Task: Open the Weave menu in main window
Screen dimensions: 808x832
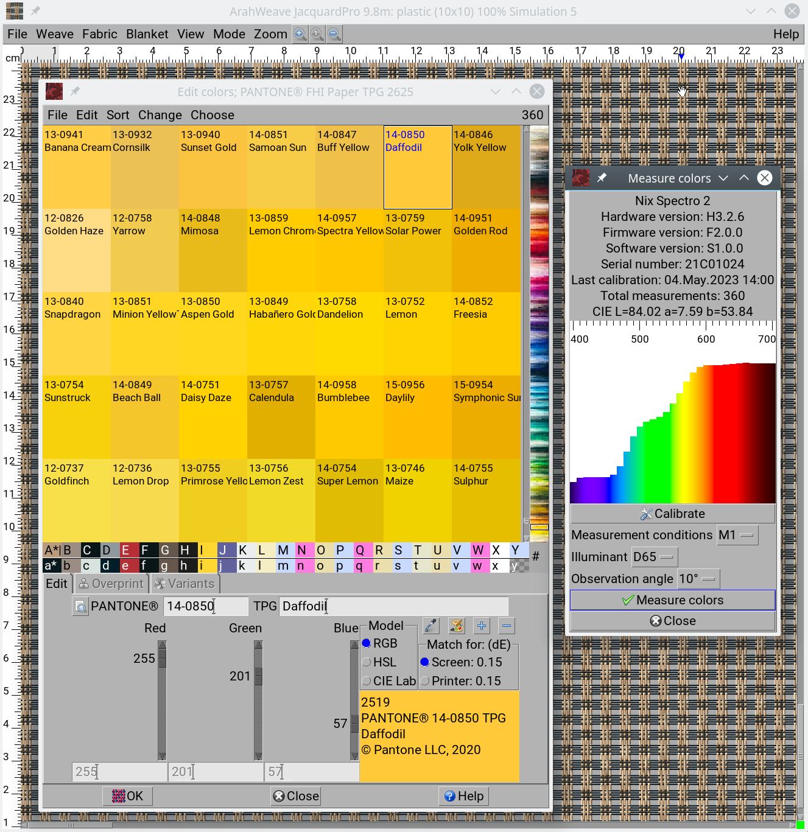Action: 55,34
